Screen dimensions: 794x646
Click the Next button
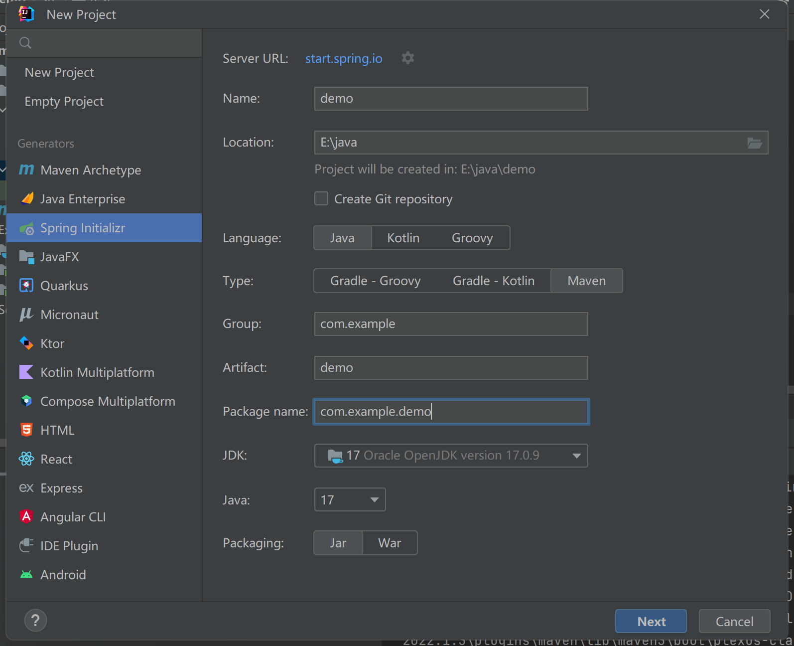coord(651,621)
